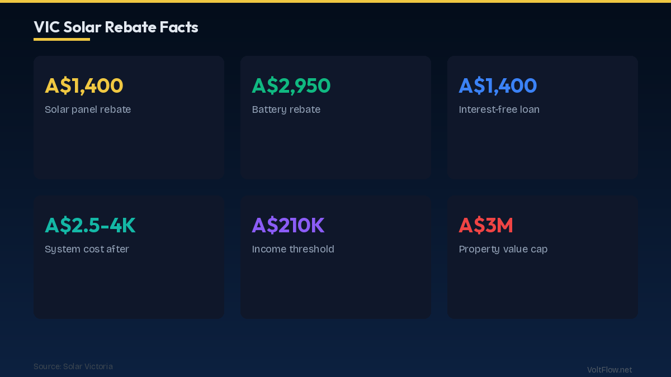Screen dimensions: 671x377
Task: Click the Interest-free loan label
Action: pos(499,109)
